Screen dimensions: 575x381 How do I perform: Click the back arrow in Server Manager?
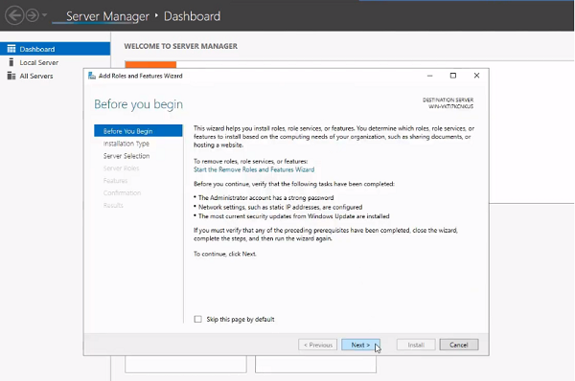coord(14,15)
